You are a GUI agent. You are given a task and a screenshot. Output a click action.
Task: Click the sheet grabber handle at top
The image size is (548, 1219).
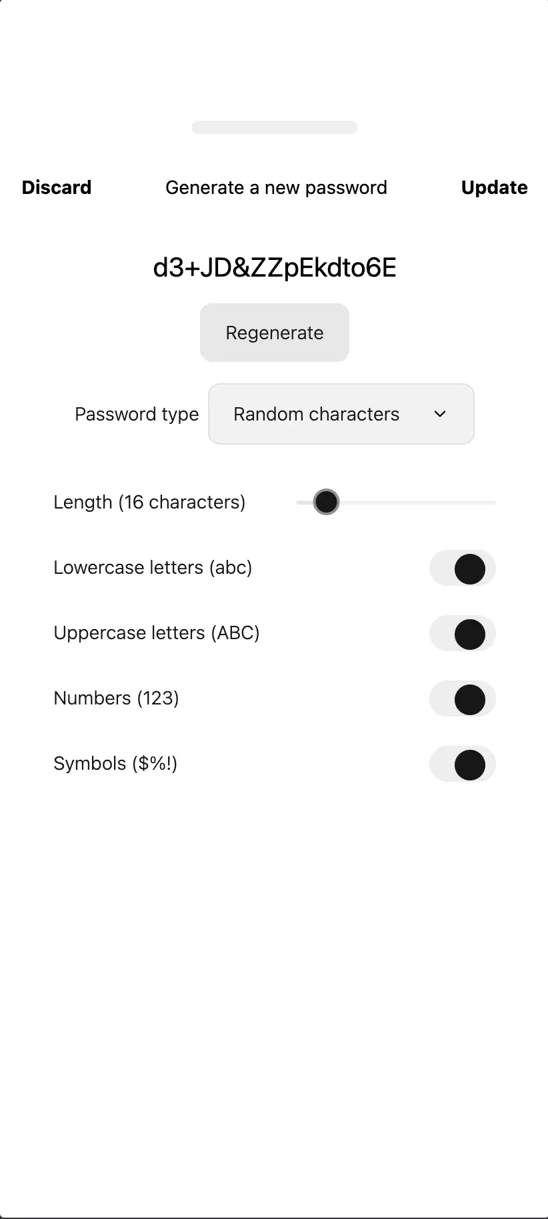point(275,127)
